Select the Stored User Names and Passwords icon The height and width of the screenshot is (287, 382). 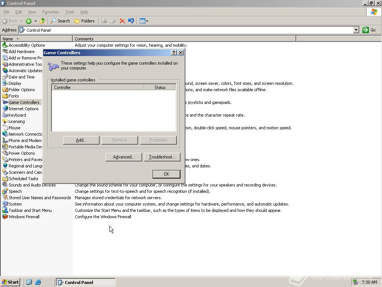pyautogui.click(x=5, y=197)
